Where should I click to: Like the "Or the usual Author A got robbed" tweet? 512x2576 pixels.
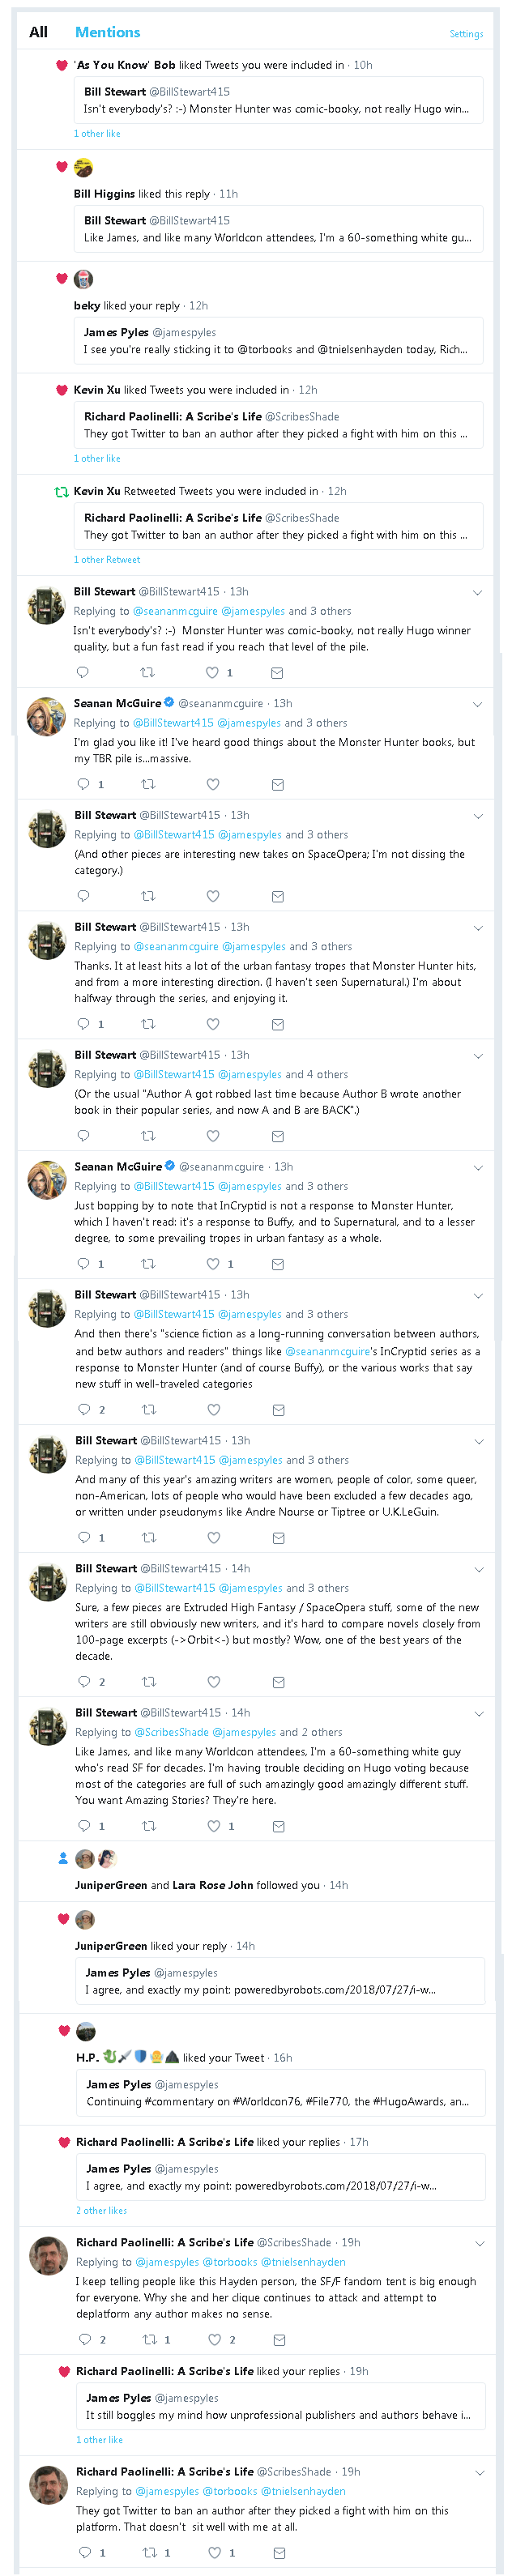tap(213, 1136)
